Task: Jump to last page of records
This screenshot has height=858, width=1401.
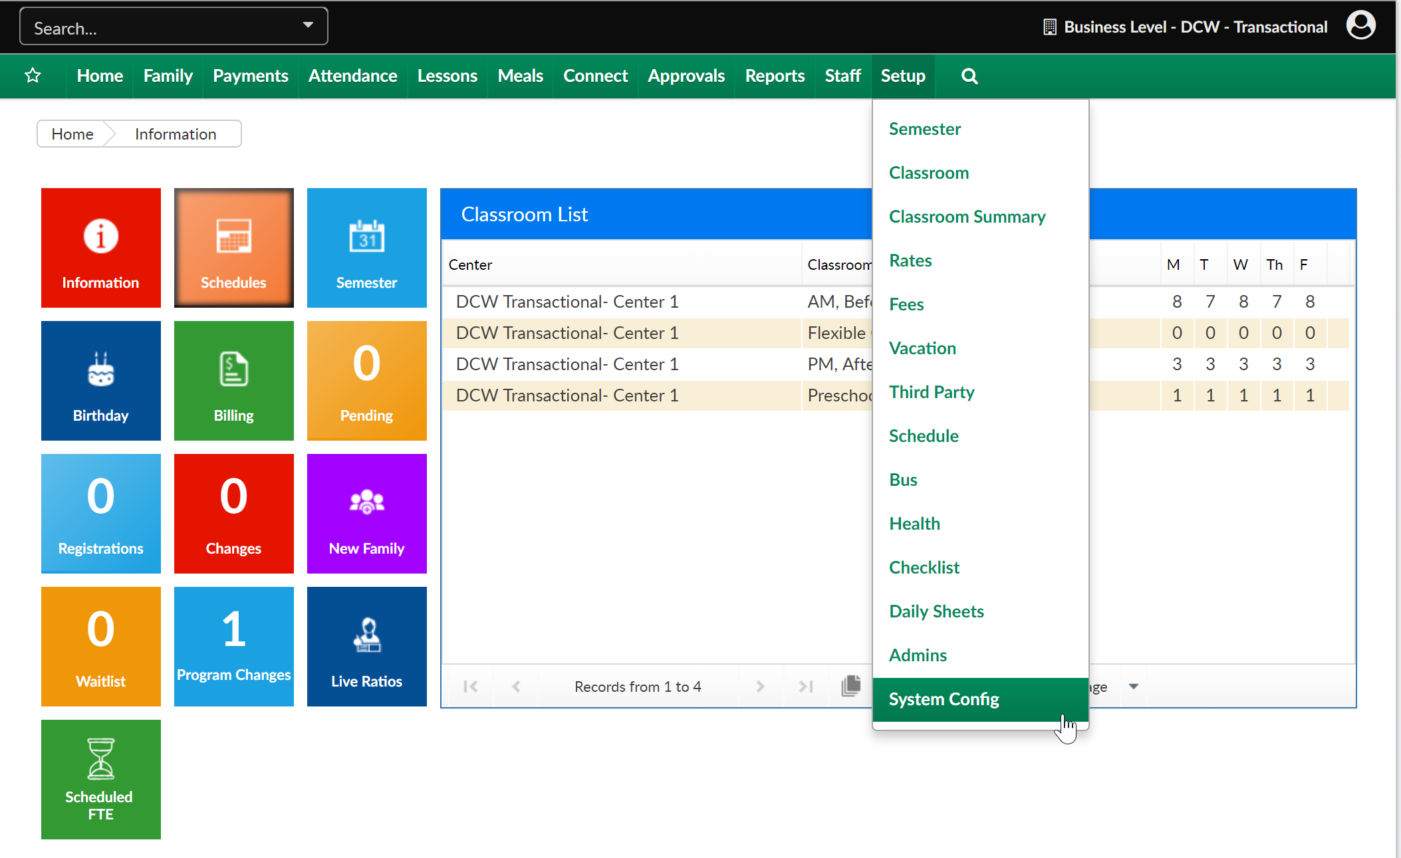Action: click(806, 686)
